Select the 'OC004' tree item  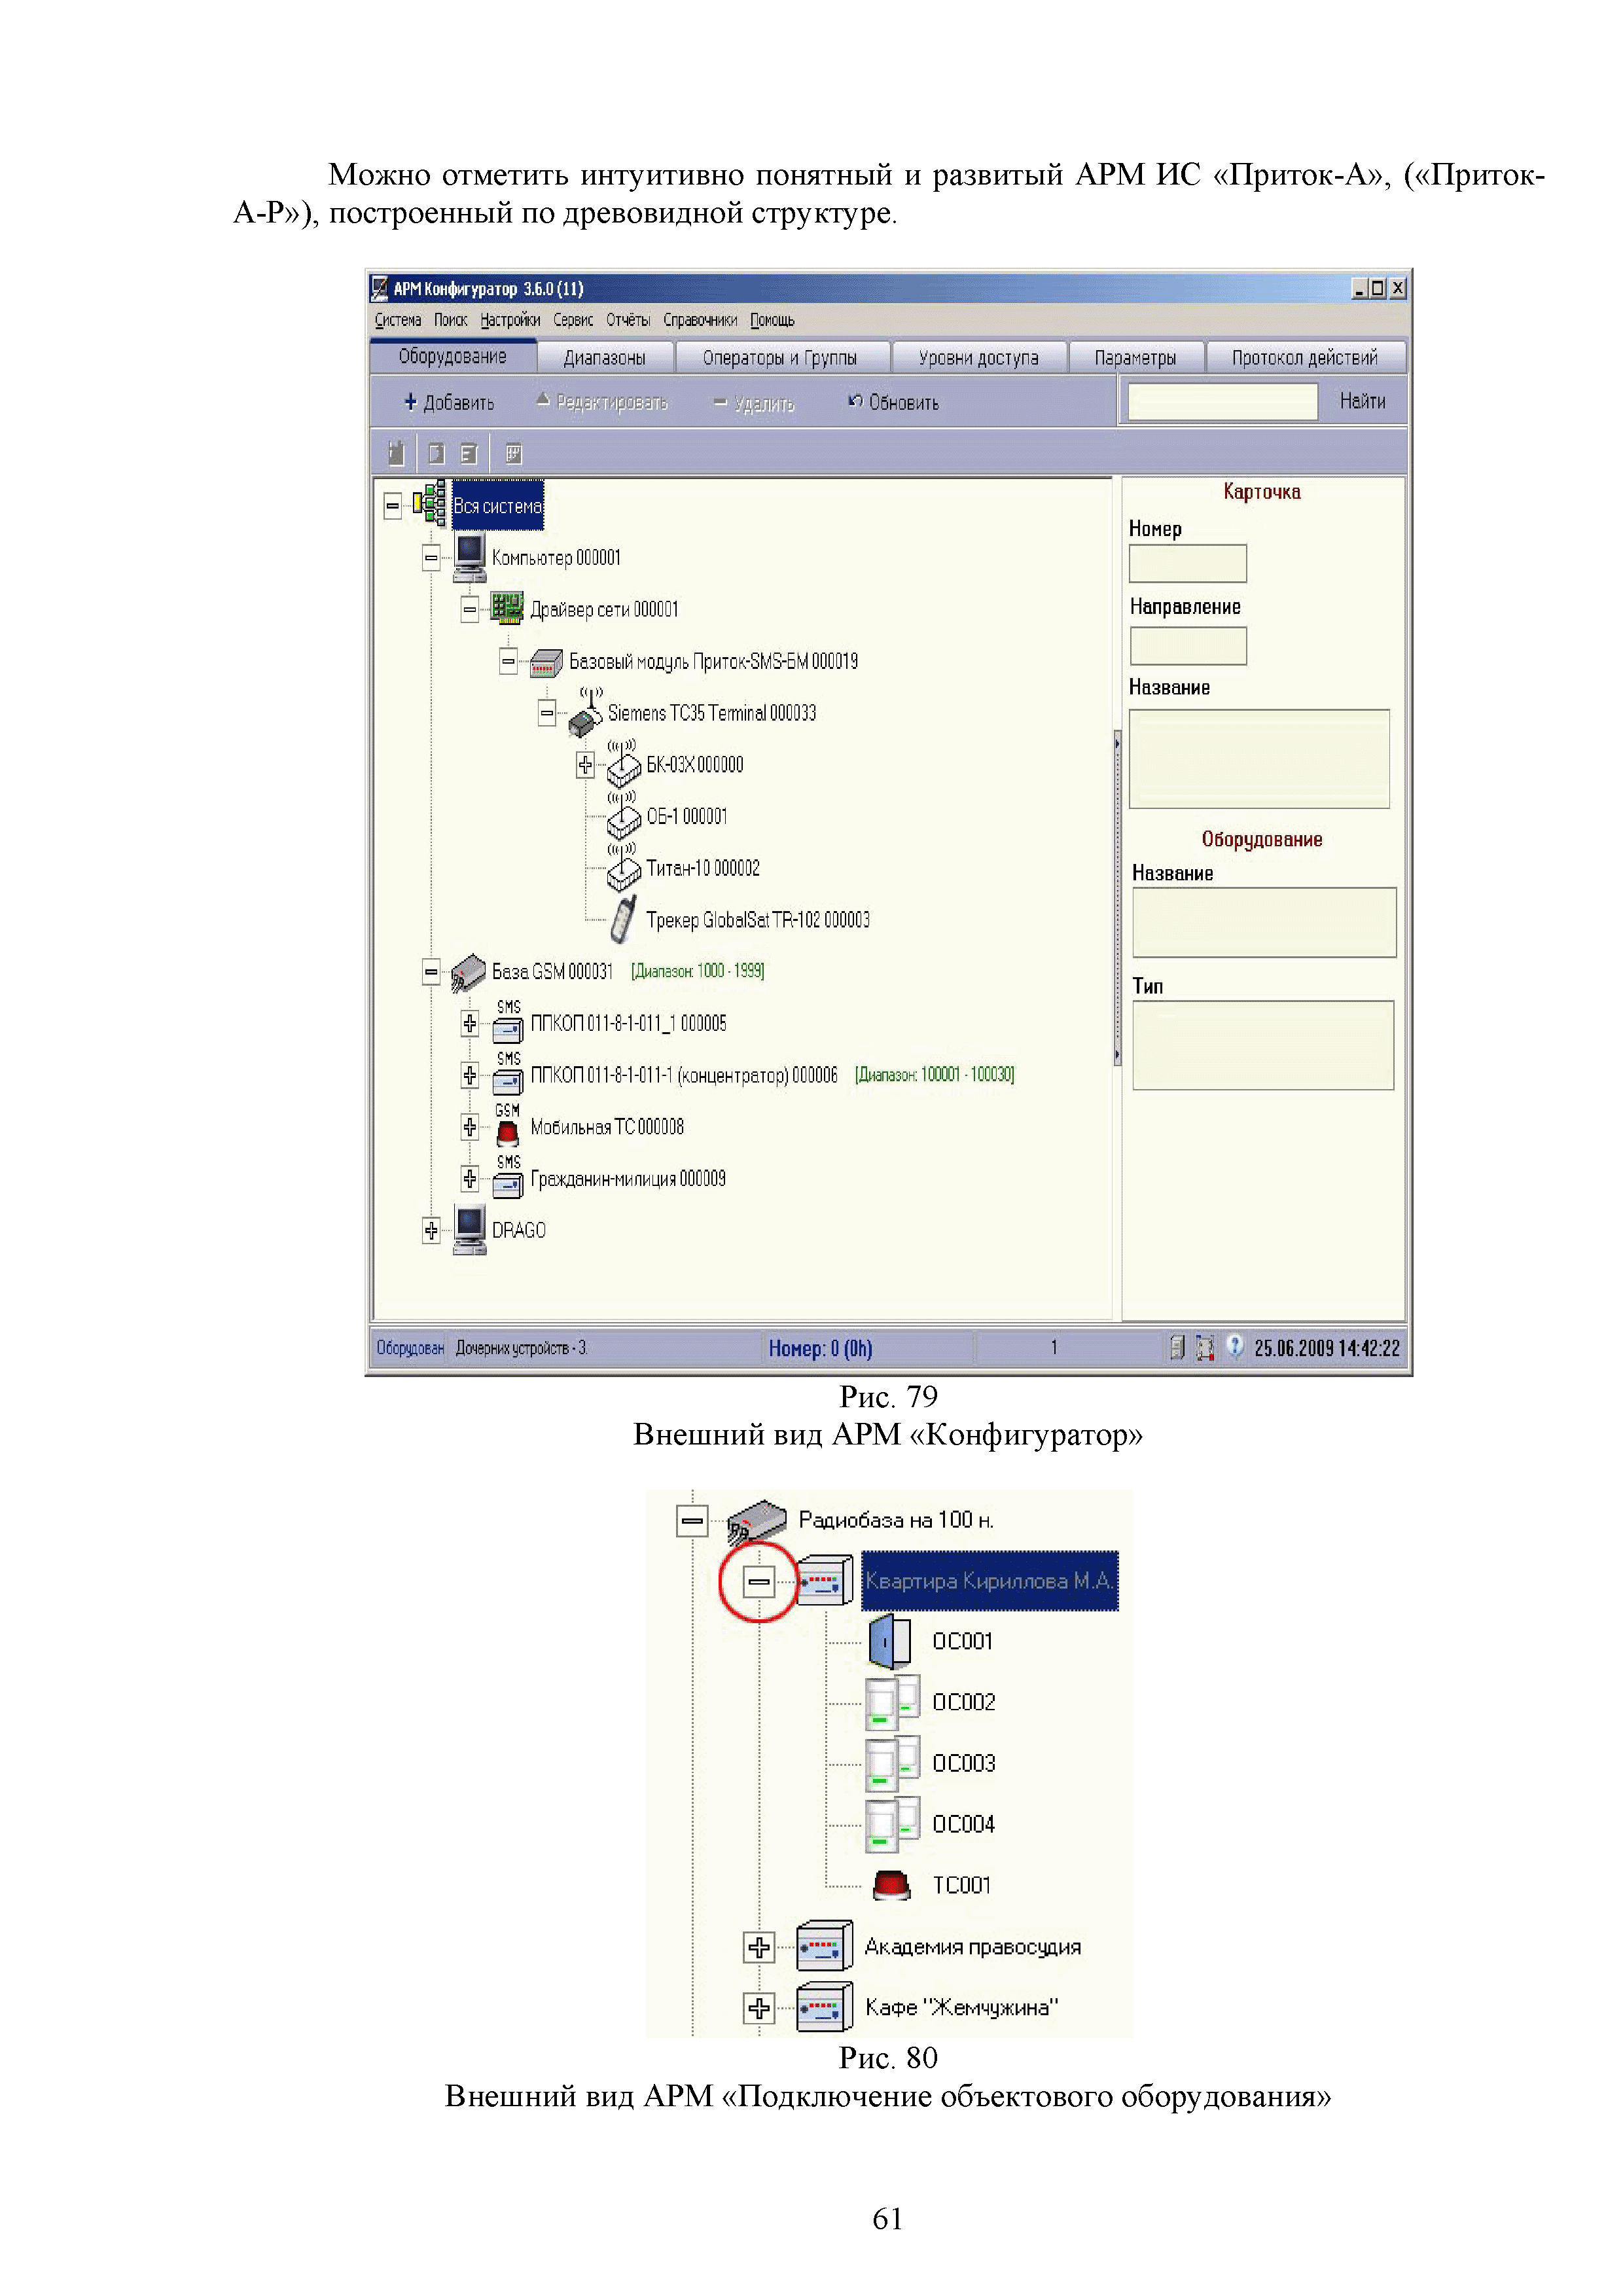(963, 1824)
